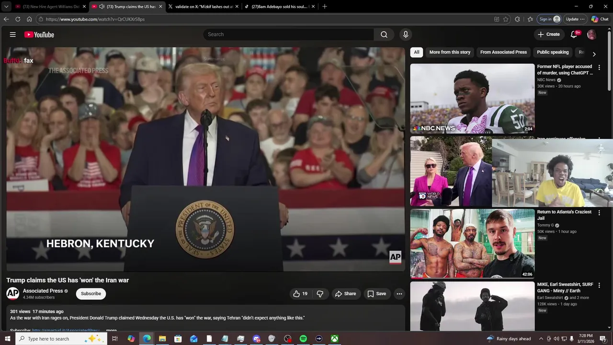Dislike the video with thumbs down

pos(320,294)
